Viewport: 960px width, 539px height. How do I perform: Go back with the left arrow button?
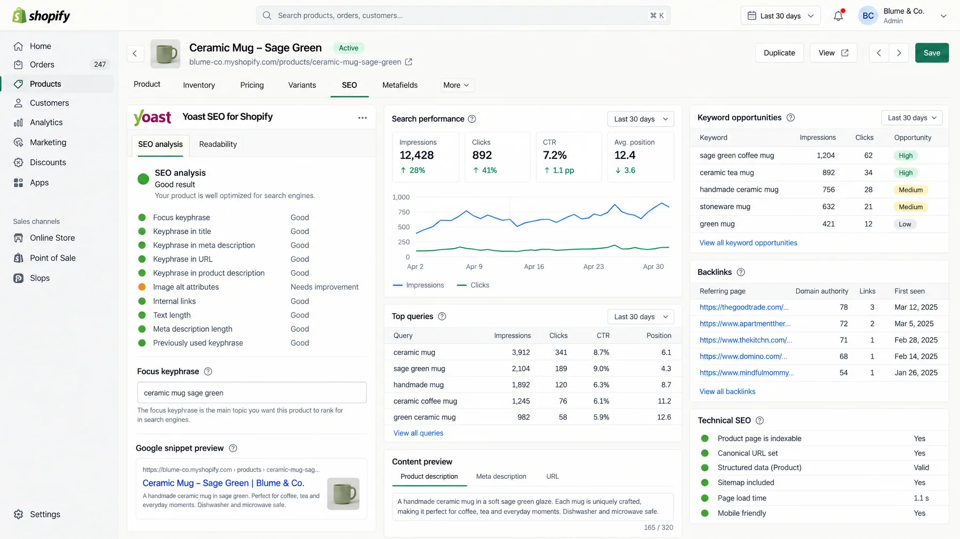click(x=135, y=53)
